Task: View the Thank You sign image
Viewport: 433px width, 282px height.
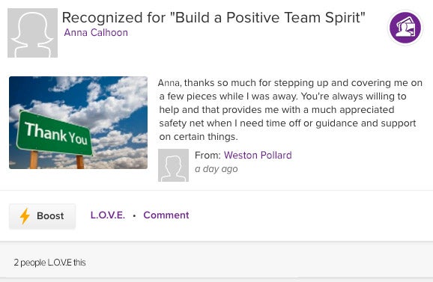Action: [78, 123]
